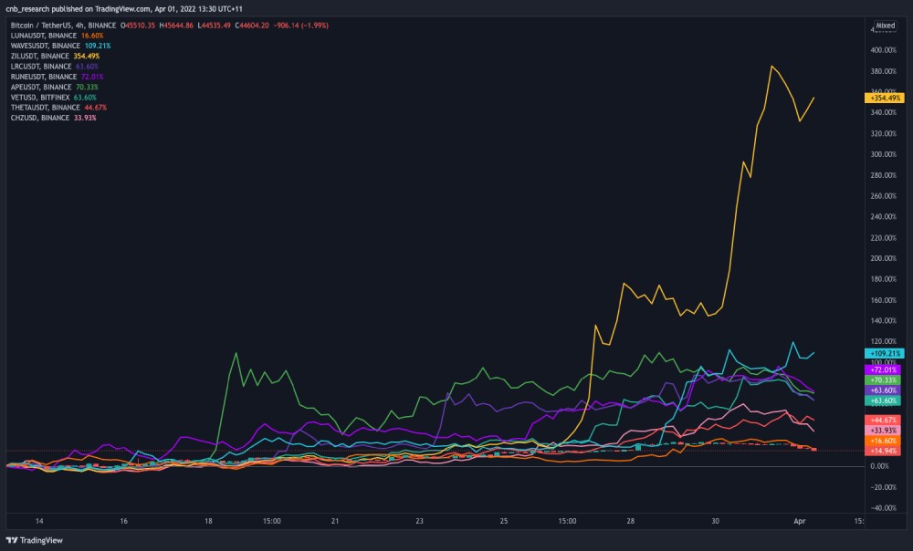Select the ZILUSDT, BINANCE legend row
913x551 pixels.
click(56, 56)
